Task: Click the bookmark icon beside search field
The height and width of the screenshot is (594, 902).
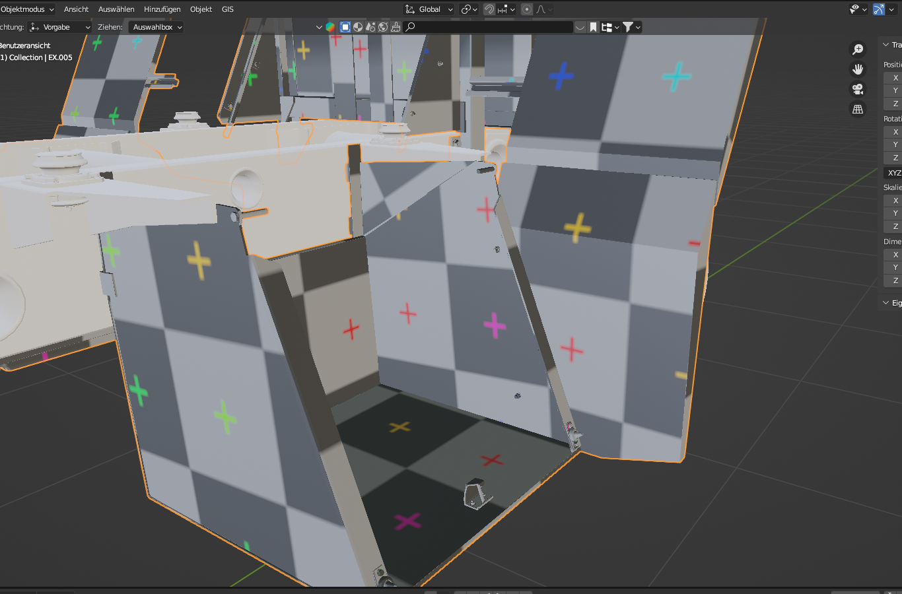Action: pos(593,27)
